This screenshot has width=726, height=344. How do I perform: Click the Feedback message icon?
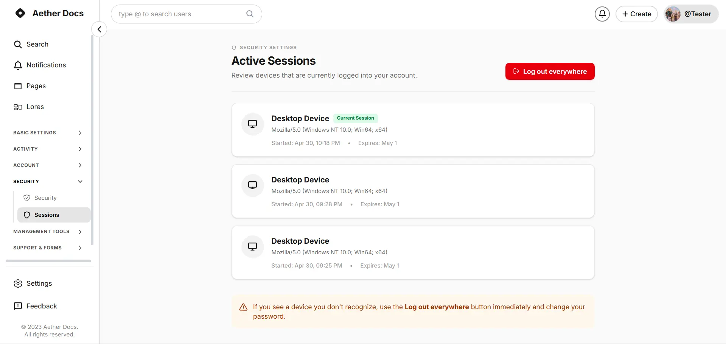pos(18,306)
